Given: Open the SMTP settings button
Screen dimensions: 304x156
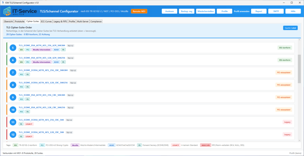Looking at the screenshot, I should (276, 11).
